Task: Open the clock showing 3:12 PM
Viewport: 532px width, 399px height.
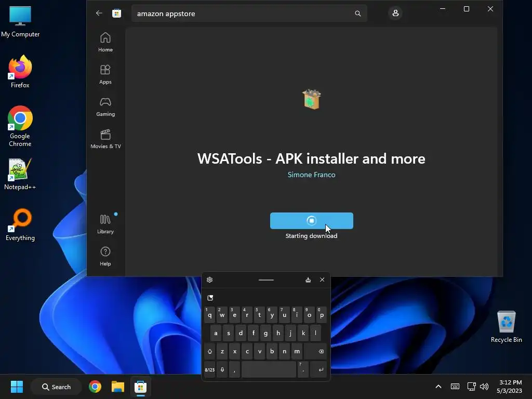Action: (x=510, y=387)
